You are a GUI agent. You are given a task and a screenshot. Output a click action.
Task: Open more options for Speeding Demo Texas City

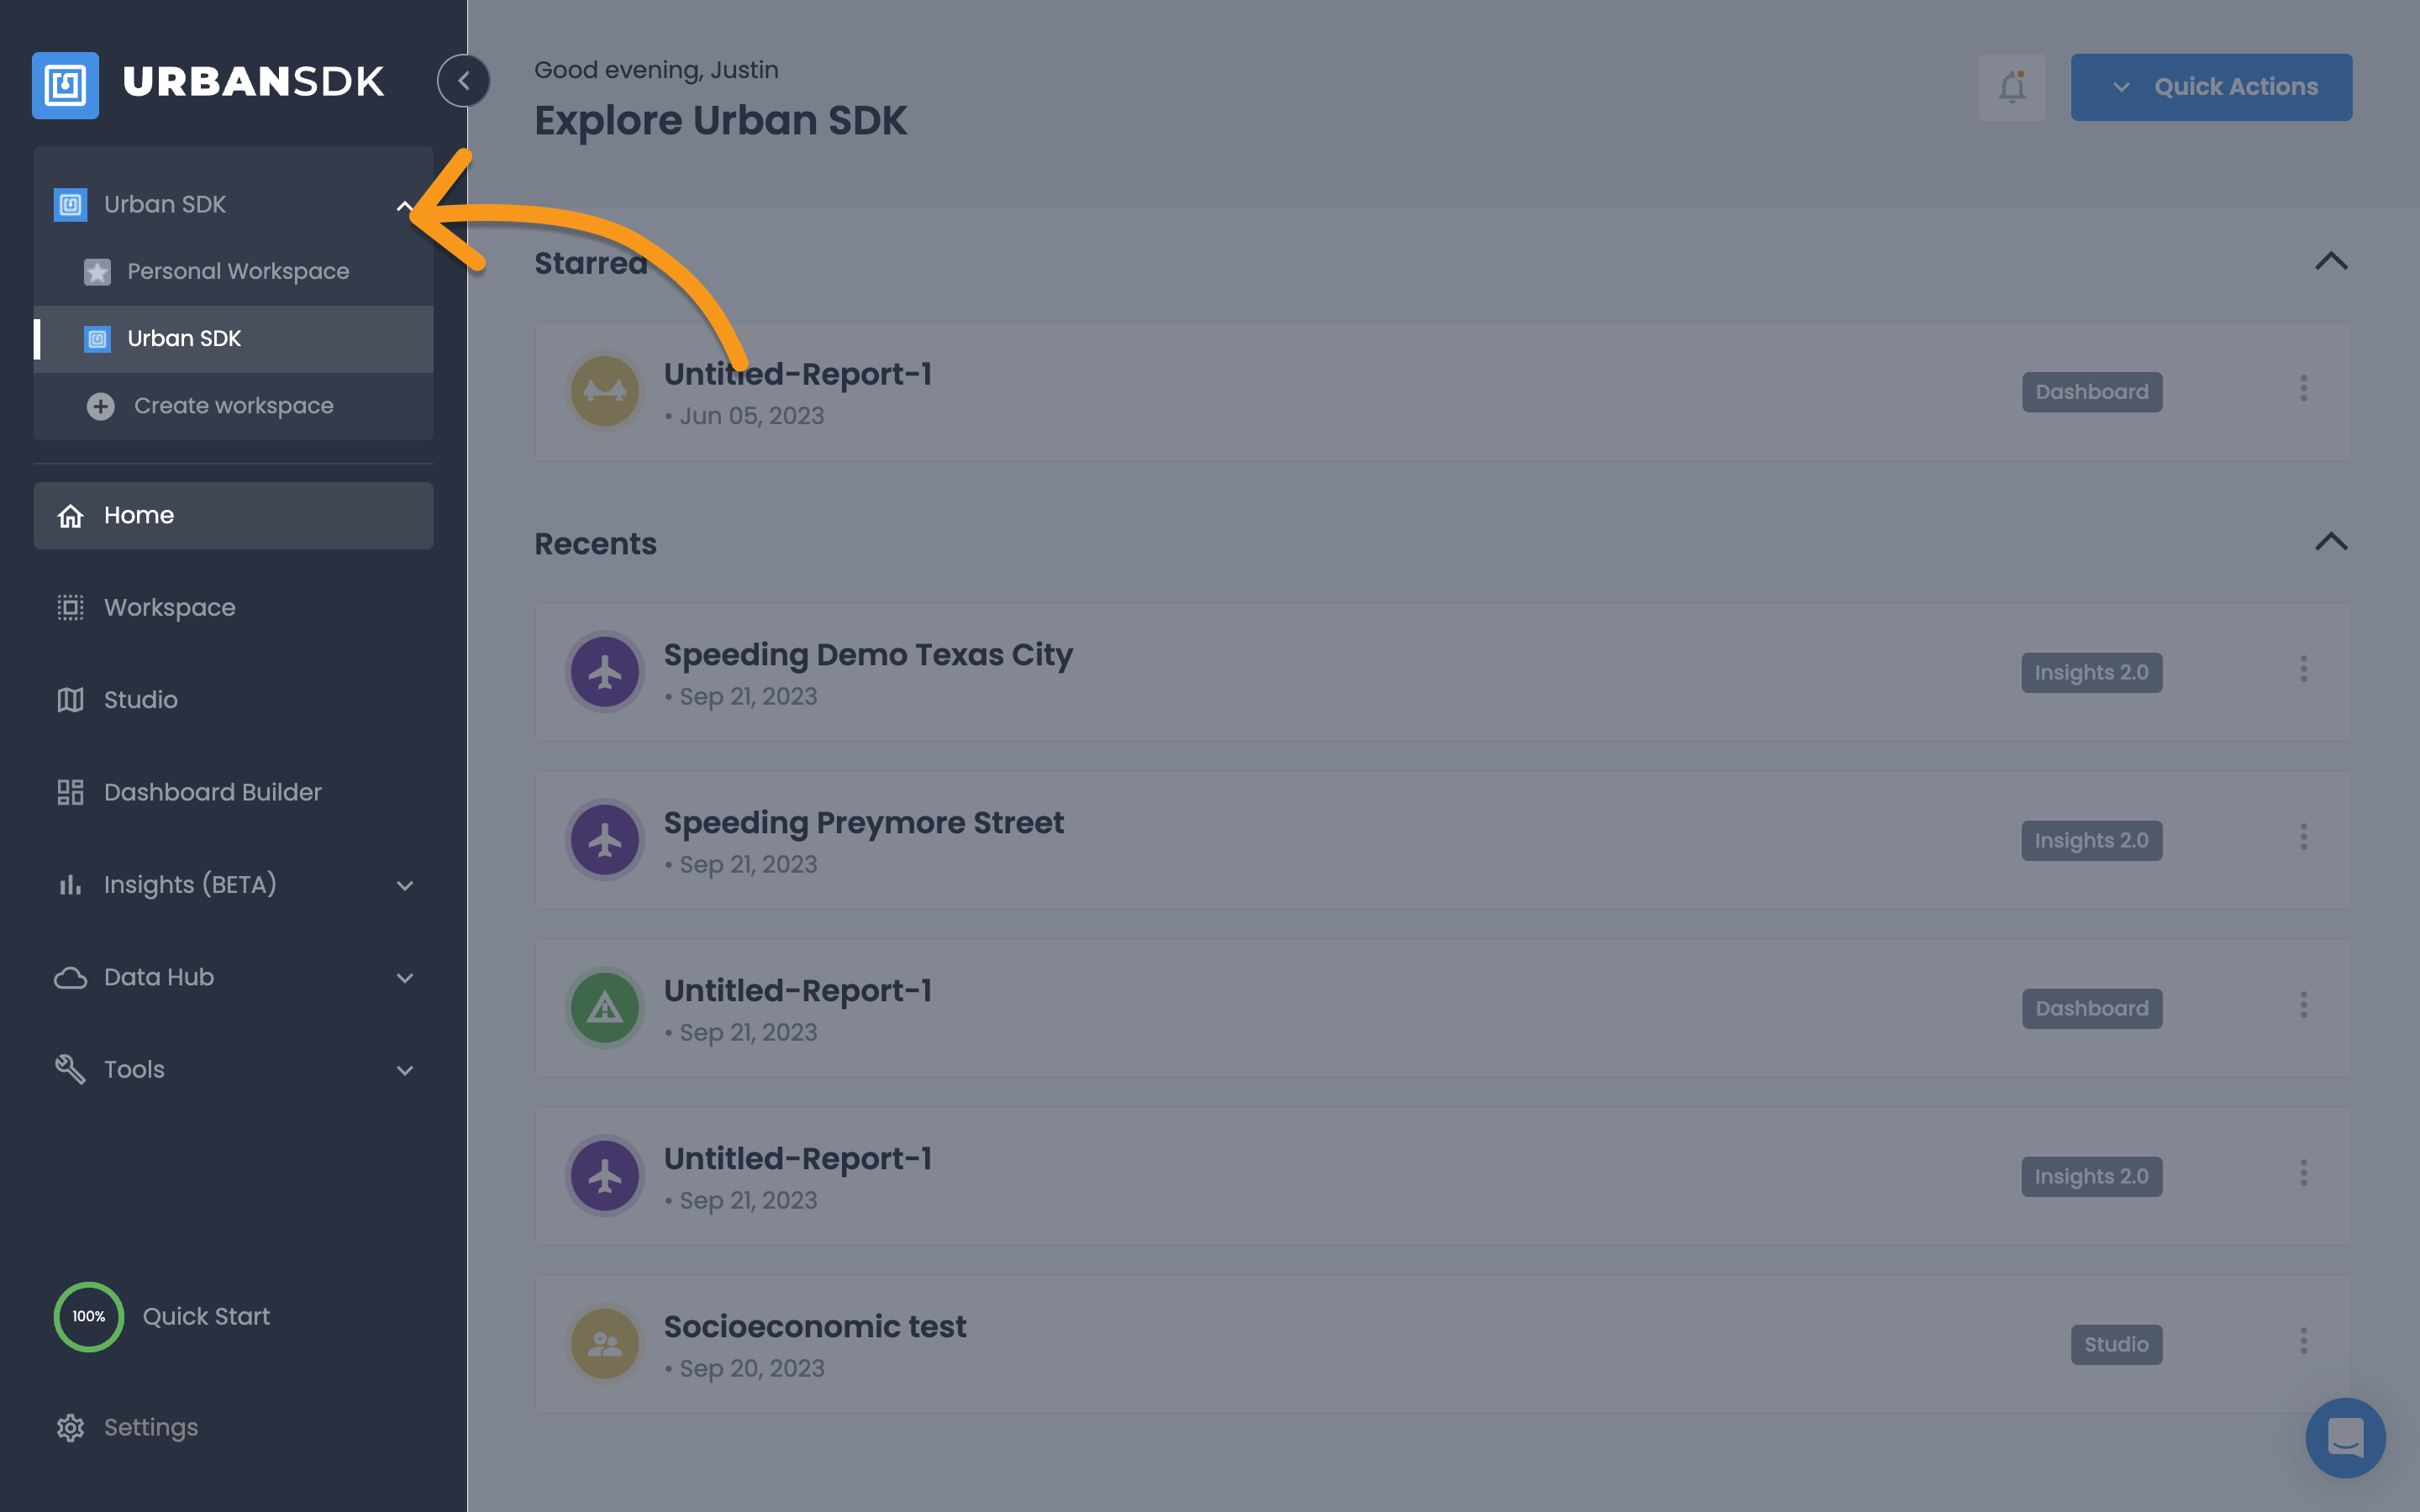pyautogui.click(x=2304, y=670)
